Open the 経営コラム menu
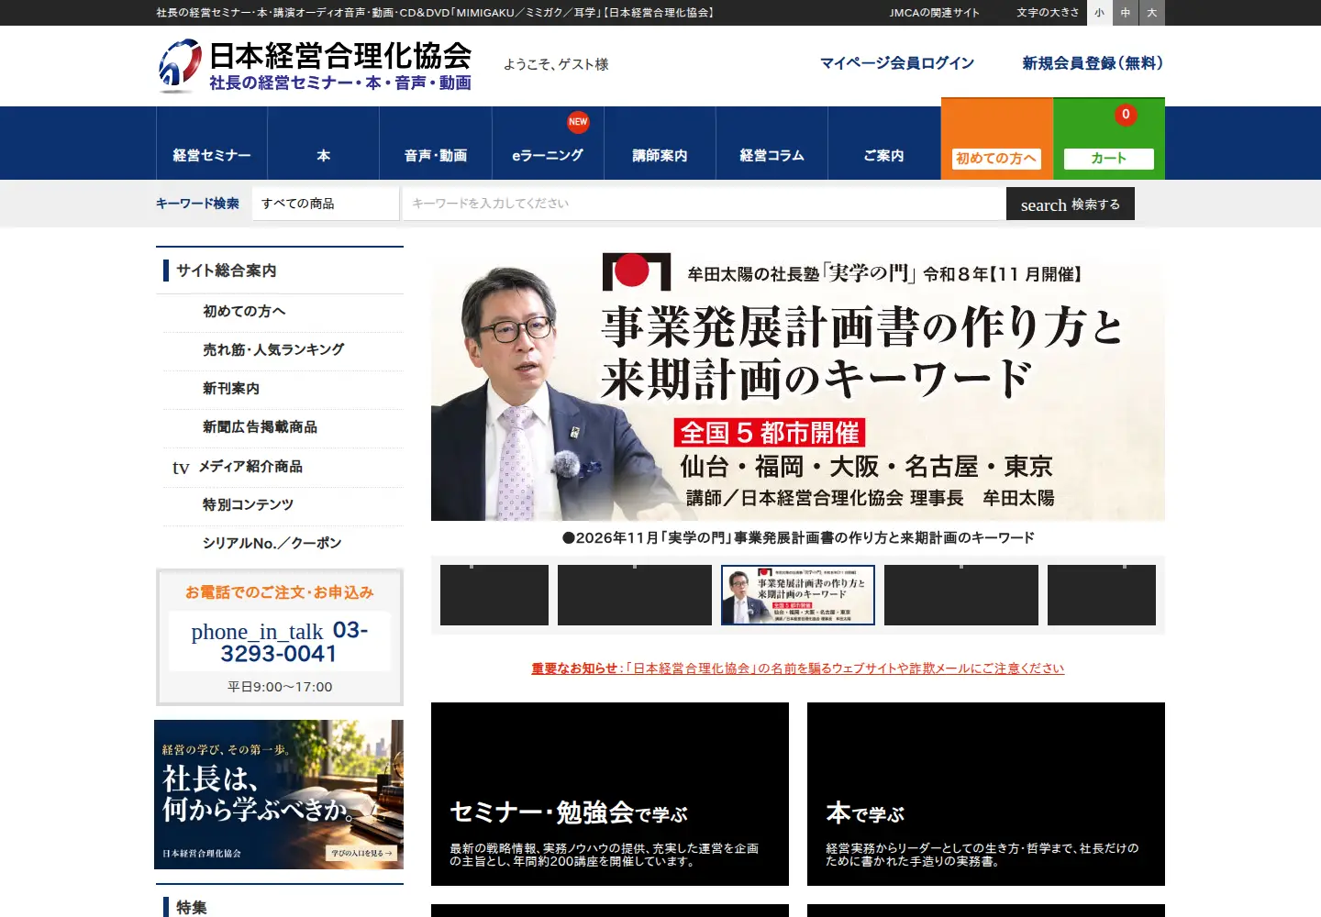1321x917 pixels. (x=772, y=144)
